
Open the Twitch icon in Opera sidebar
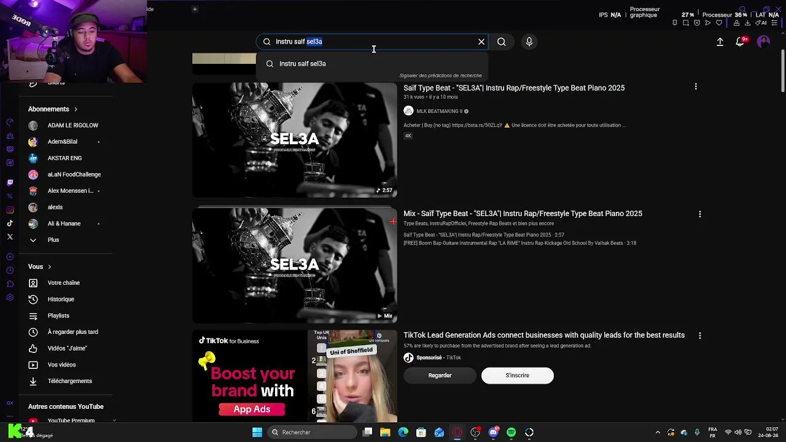pyautogui.click(x=10, y=182)
